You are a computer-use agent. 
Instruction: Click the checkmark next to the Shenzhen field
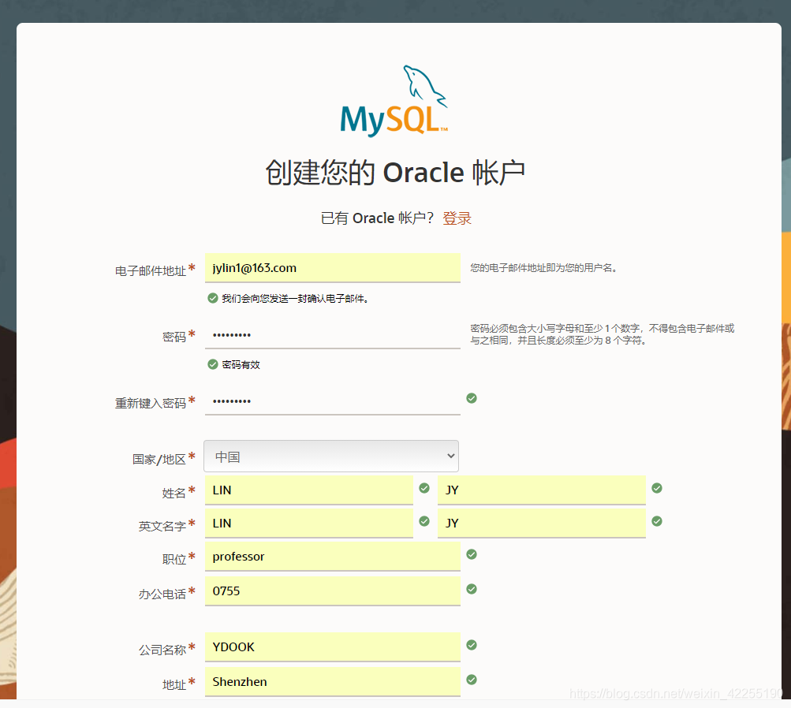click(x=472, y=680)
